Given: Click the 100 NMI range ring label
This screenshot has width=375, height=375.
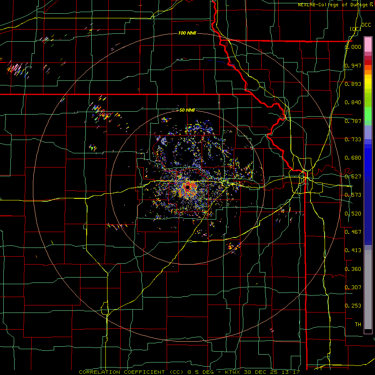Looking at the screenshot, I should (187, 33).
